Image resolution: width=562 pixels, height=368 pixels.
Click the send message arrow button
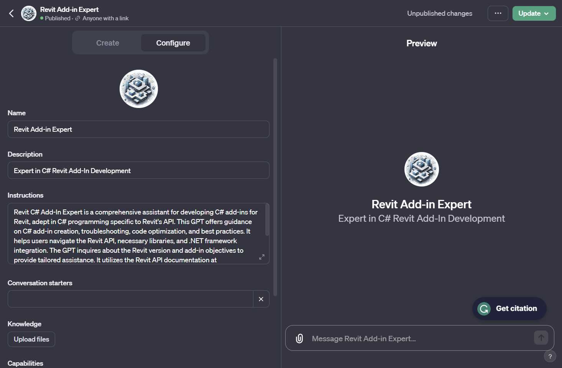pos(541,338)
